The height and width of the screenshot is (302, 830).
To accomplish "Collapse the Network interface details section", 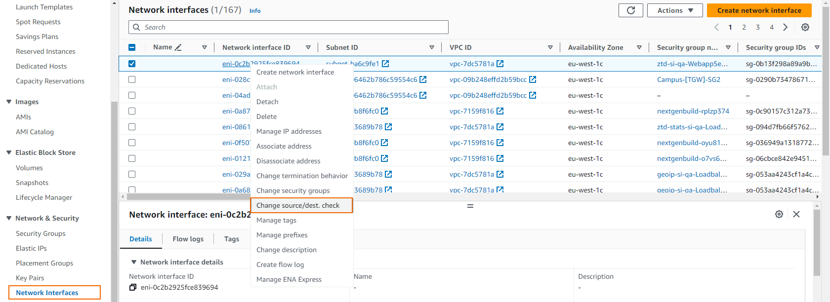I will tap(134, 262).
